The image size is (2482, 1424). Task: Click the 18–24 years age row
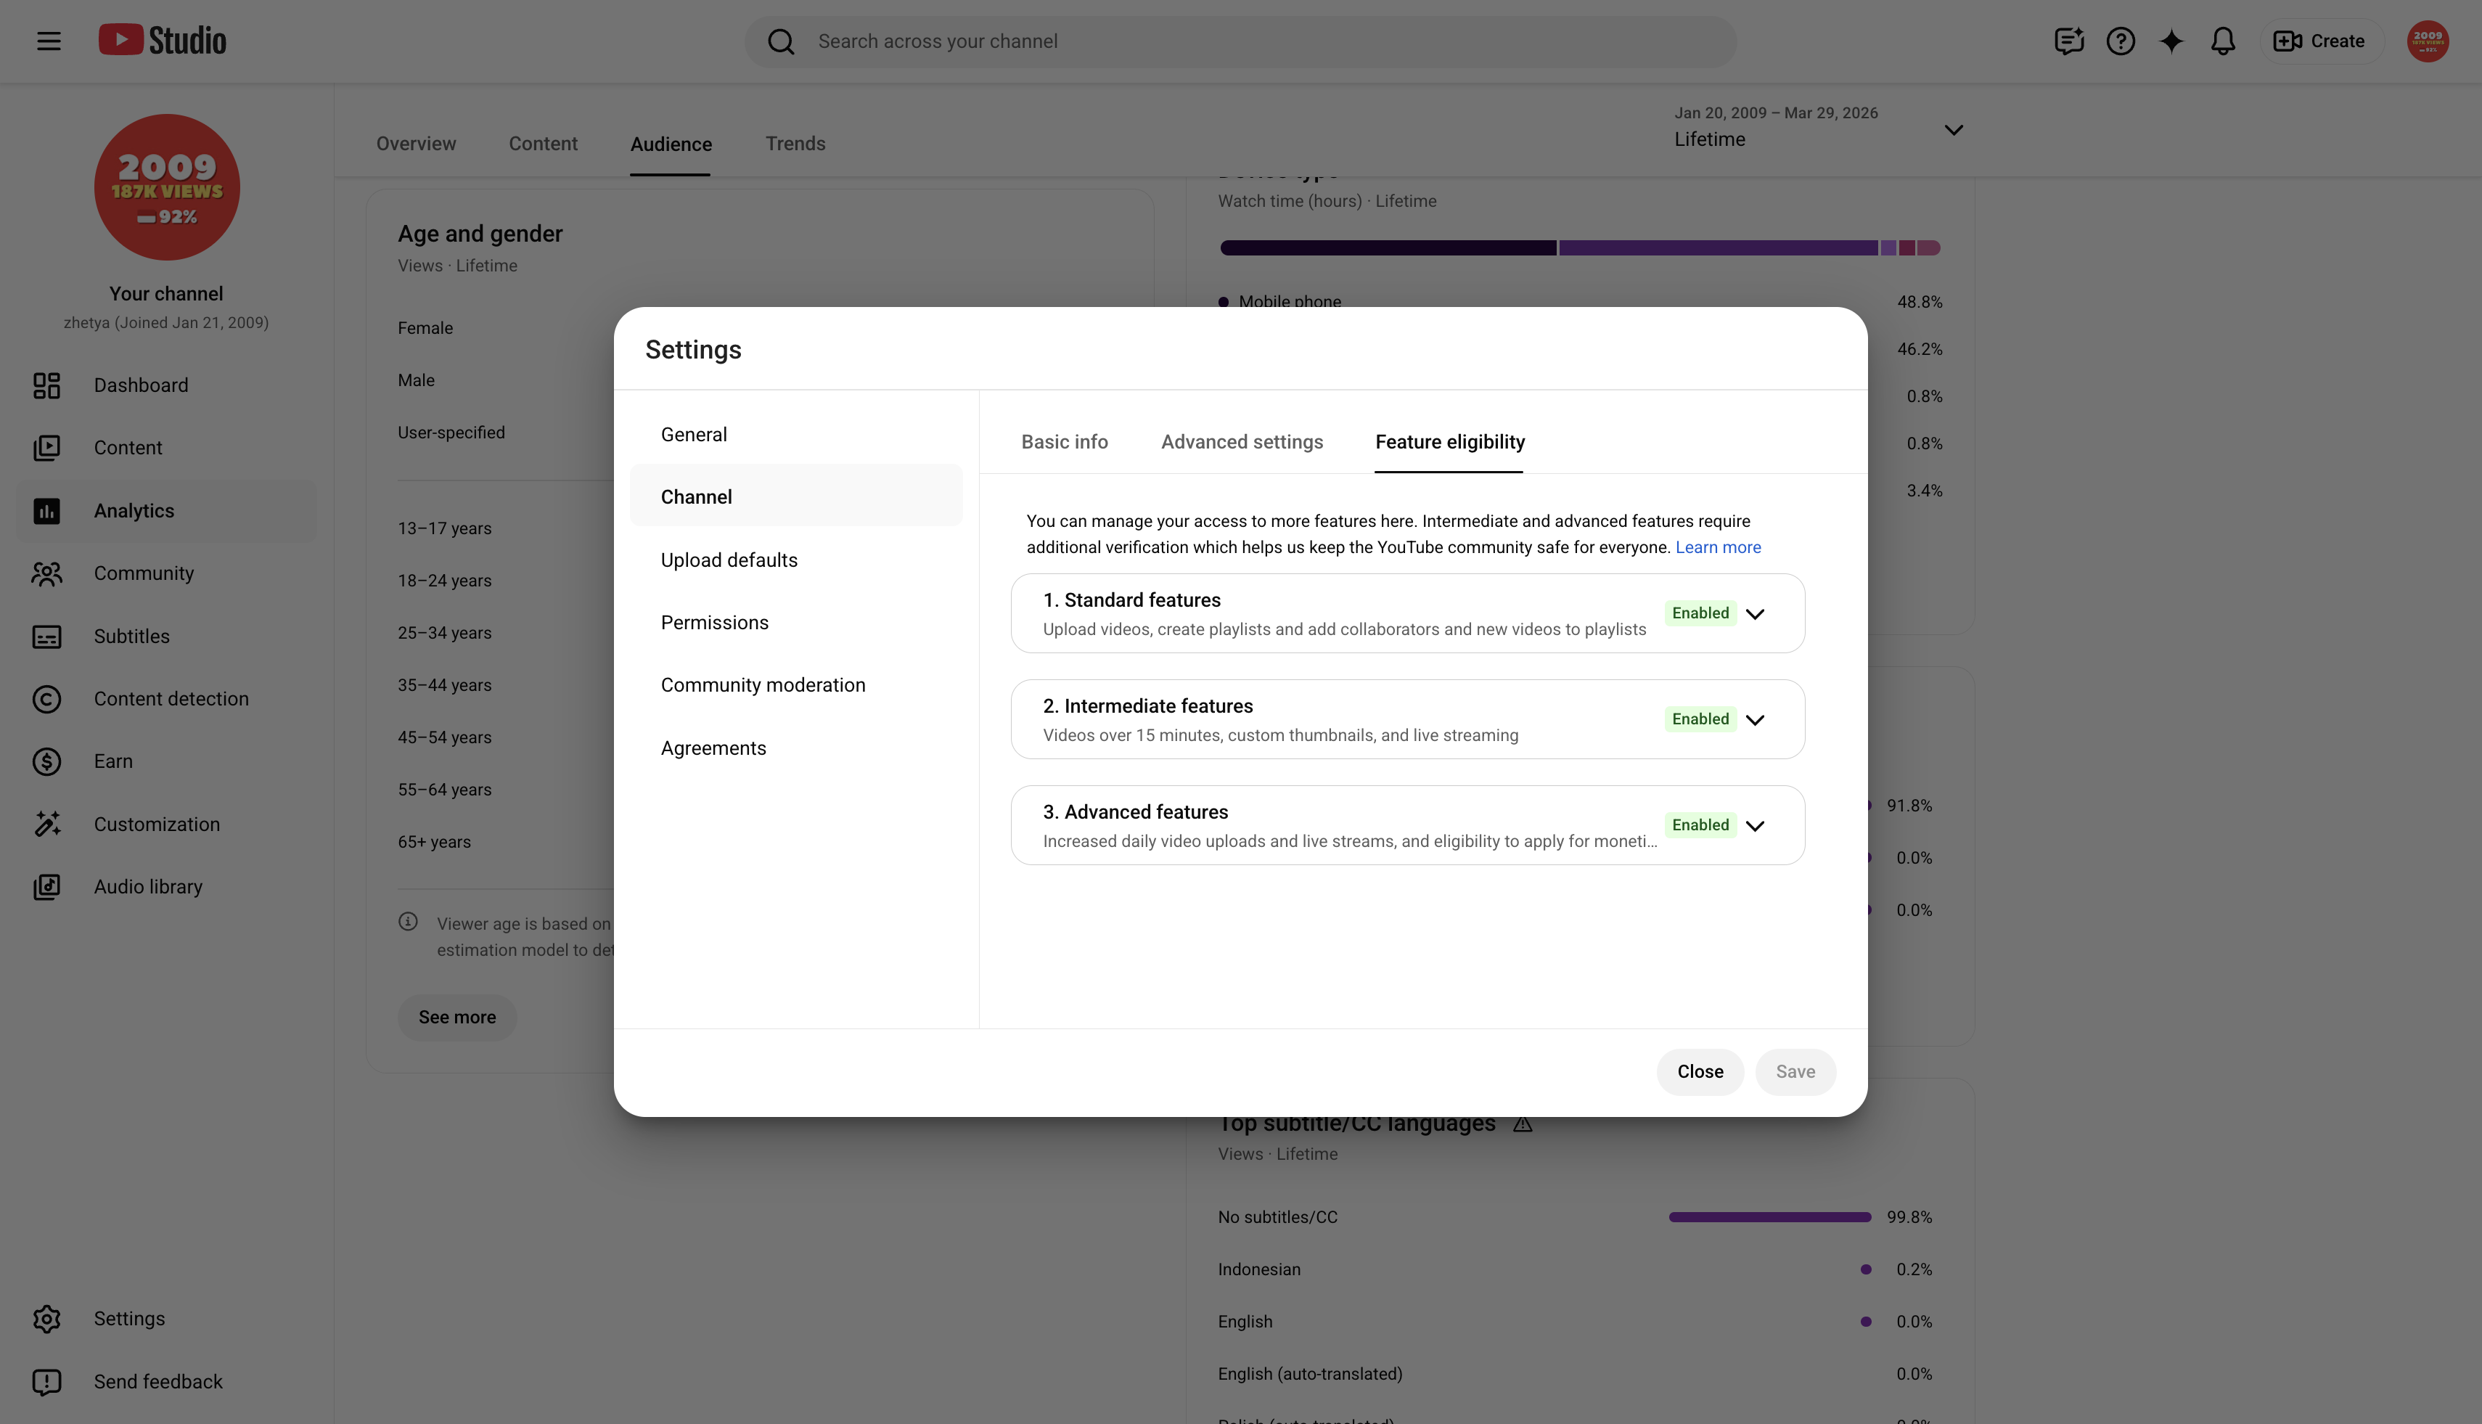pyautogui.click(x=444, y=581)
